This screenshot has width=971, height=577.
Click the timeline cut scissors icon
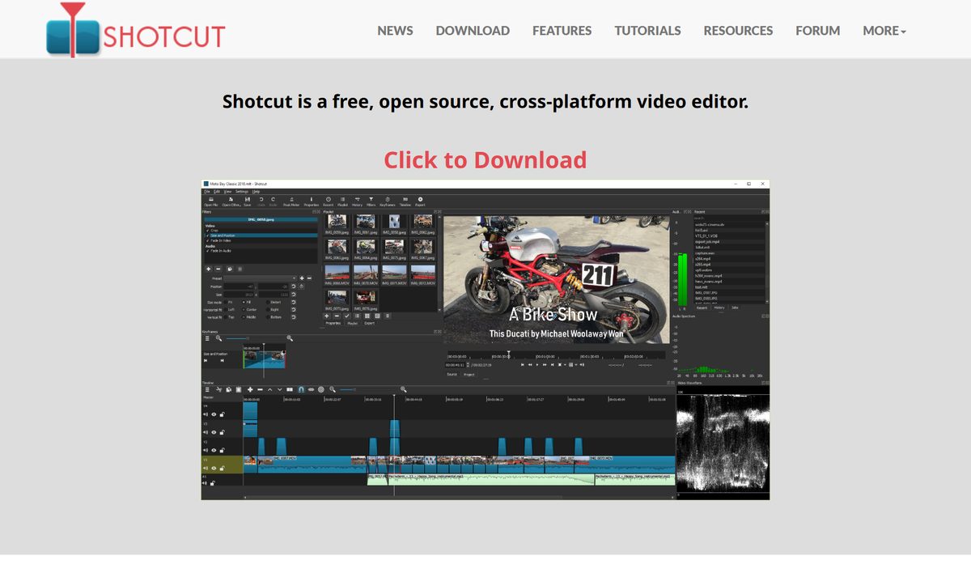point(218,389)
